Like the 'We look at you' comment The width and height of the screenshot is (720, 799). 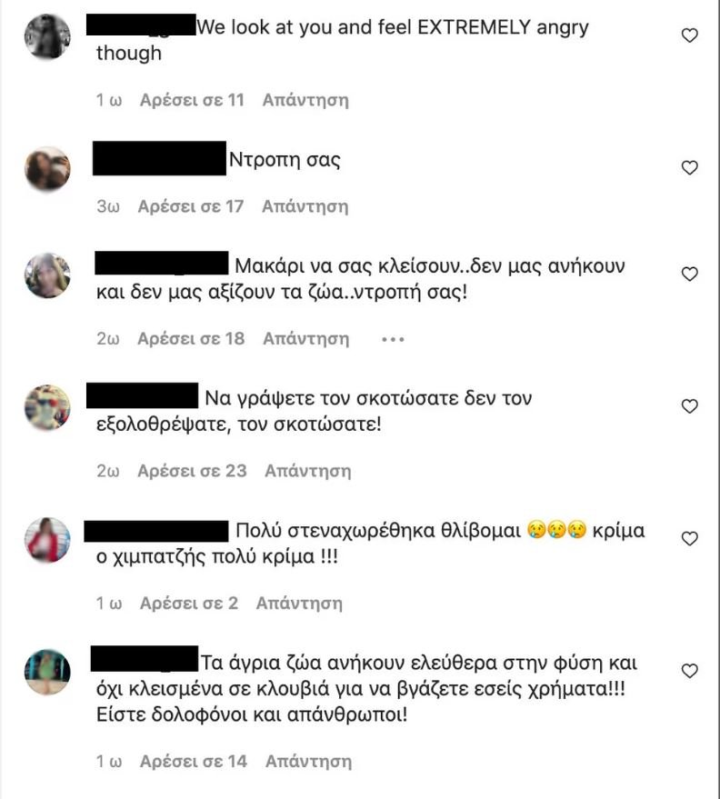(x=689, y=35)
